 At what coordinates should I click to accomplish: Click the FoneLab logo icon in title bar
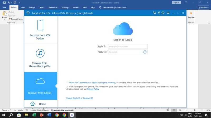[x=28, y=13]
